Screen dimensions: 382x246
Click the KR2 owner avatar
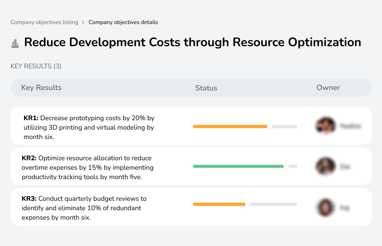325,166
